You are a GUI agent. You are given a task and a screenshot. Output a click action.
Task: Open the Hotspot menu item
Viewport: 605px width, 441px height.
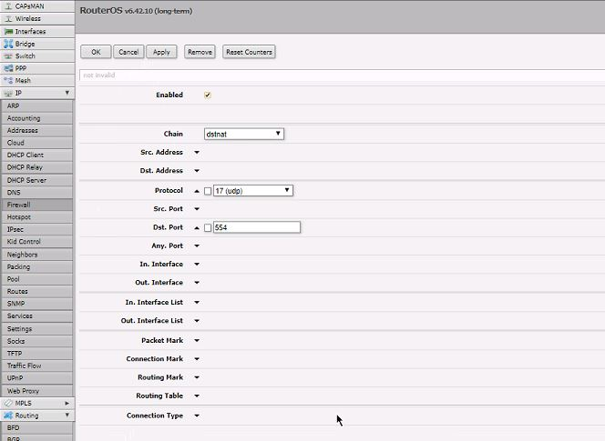(37, 217)
